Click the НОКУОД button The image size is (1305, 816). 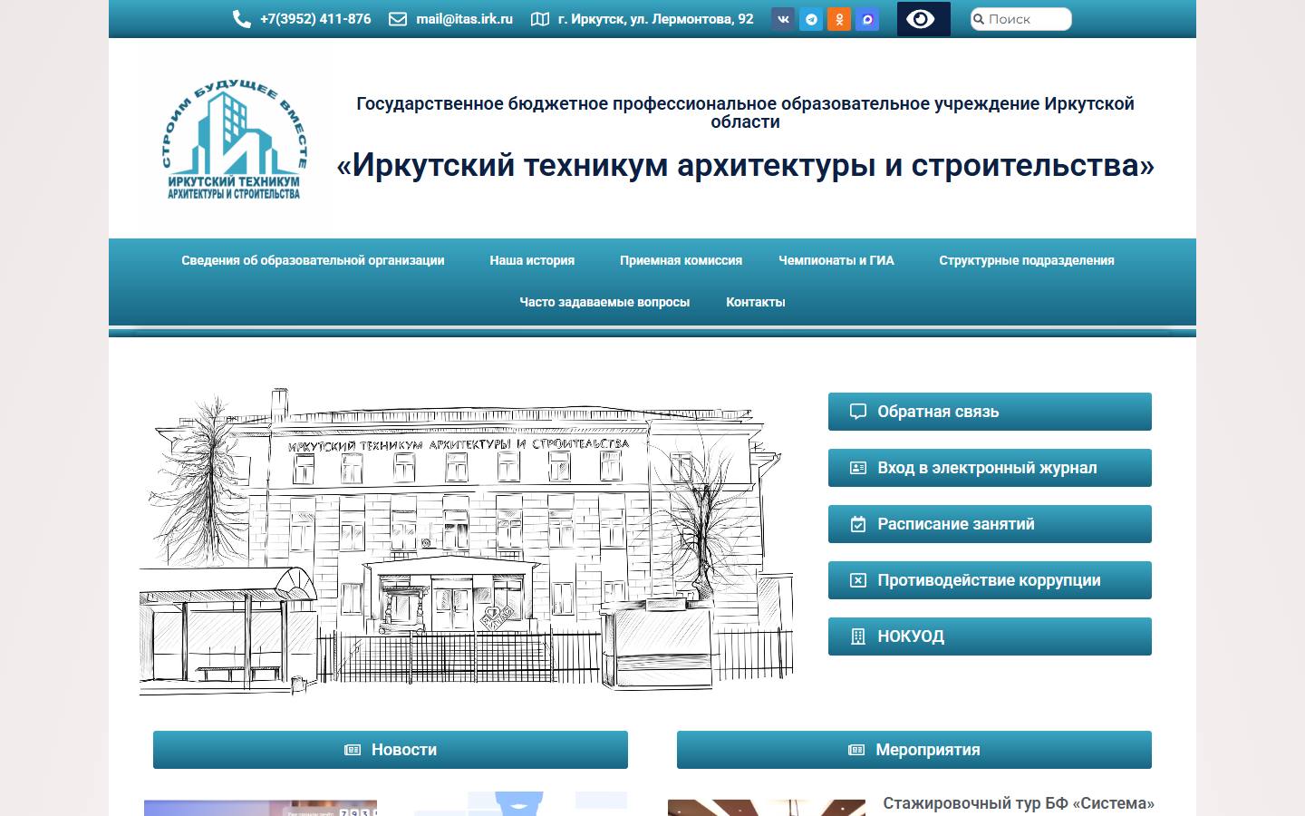990,636
